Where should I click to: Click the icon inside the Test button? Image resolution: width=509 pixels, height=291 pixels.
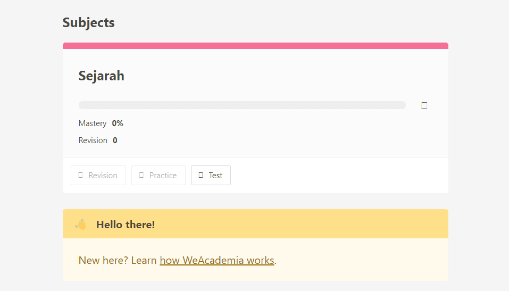tap(201, 175)
